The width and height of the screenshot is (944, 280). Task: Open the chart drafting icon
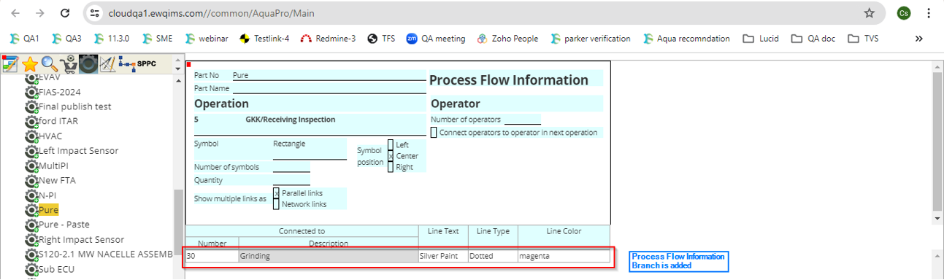point(107,64)
